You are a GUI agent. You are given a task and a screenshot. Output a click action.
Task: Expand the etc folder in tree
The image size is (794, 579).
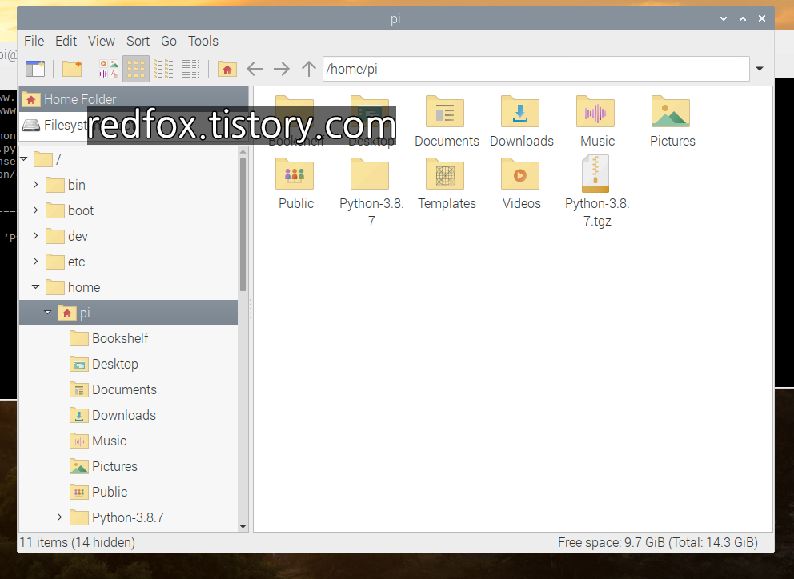click(x=35, y=262)
